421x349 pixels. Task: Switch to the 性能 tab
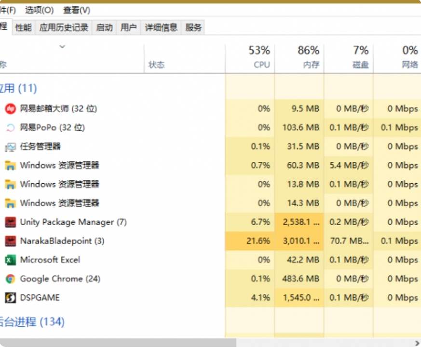pyautogui.click(x=24, y=27)
